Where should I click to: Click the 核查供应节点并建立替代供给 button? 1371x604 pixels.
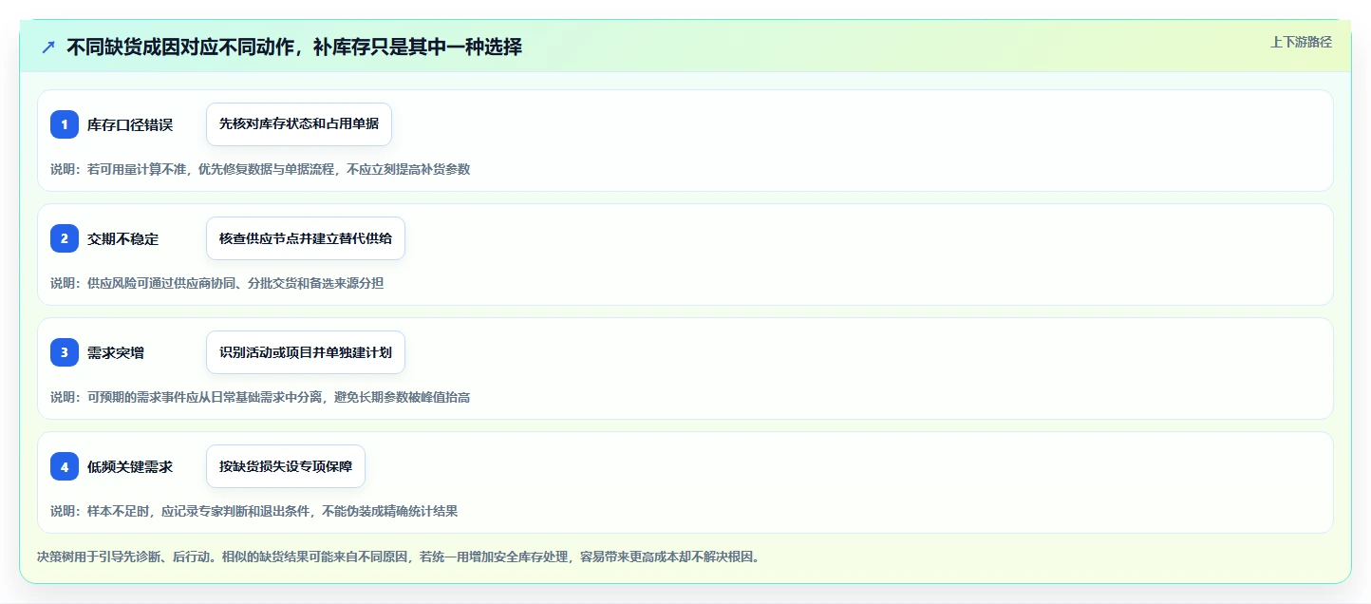pyautogui.click(x=306, y=238)
